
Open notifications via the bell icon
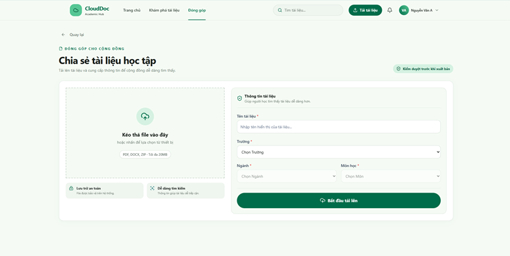click(x=390, y=10)
